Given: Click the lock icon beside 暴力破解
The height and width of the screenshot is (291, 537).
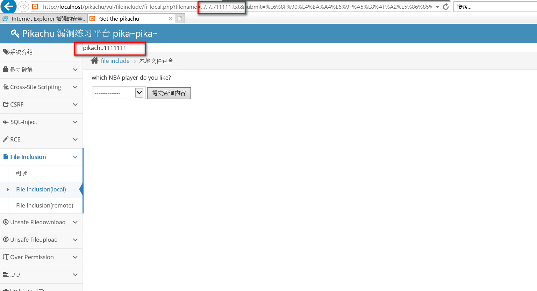Looking at the screenshot, I should (6, 69).
